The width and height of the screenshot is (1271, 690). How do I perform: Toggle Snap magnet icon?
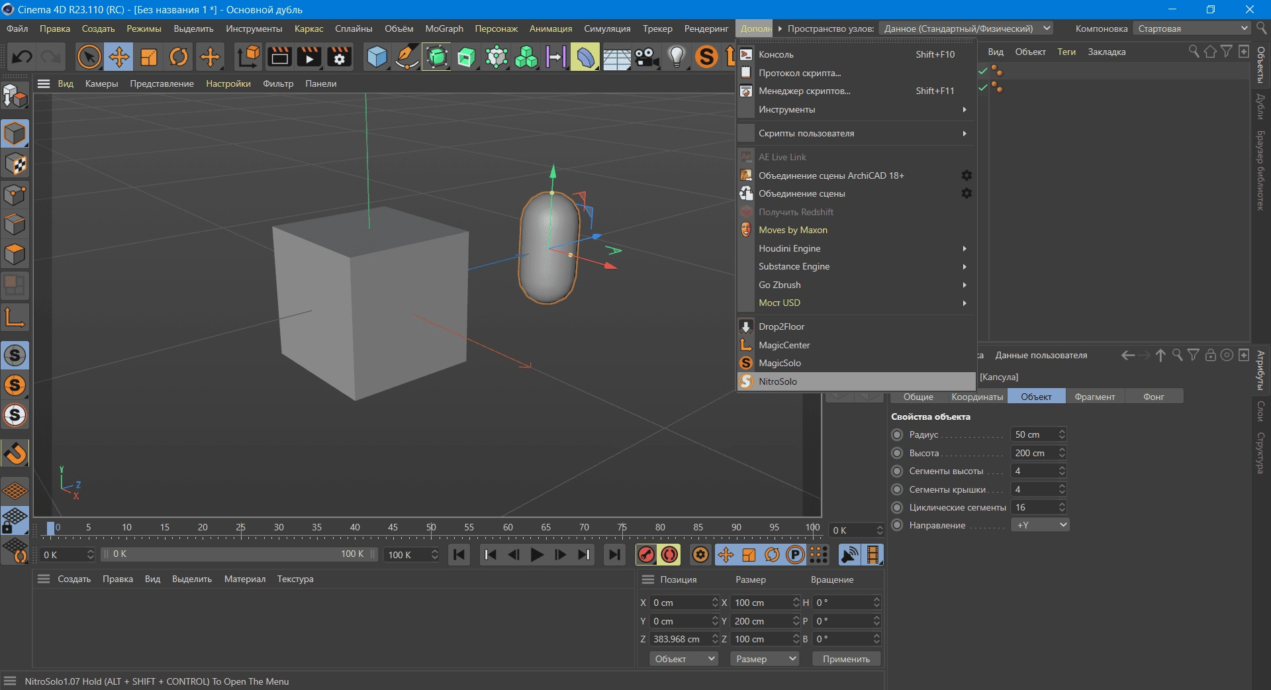coord(15,454)
